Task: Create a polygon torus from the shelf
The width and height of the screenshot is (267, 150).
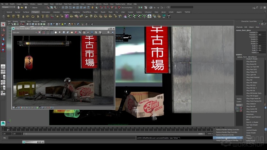Action: tap(33, 16)
